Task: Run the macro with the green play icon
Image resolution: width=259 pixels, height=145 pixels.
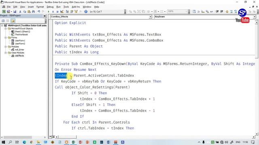Action: 49,12
